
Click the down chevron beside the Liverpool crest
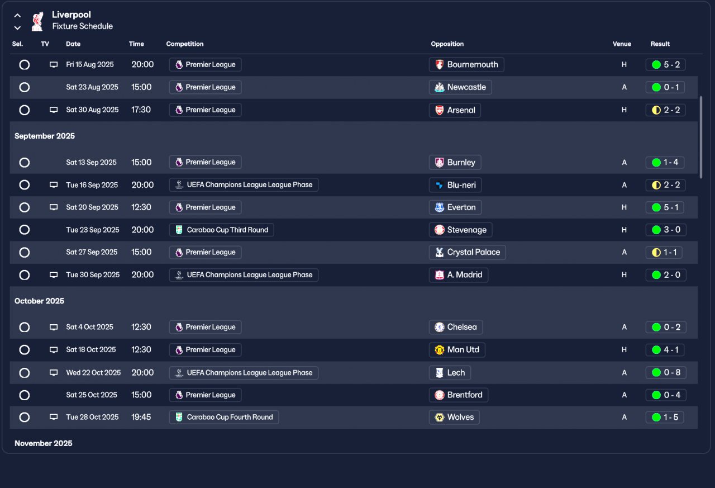click(x=17, y=27)
